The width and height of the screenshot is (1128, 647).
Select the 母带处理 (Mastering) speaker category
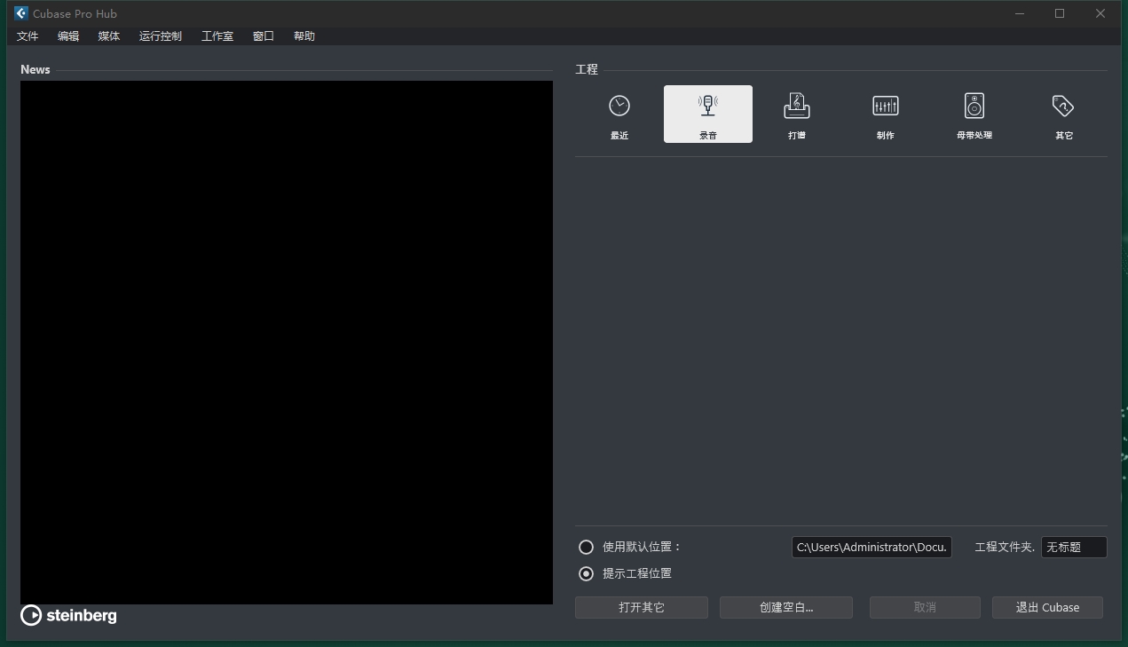pyautogui.click(x=974, y=114)
